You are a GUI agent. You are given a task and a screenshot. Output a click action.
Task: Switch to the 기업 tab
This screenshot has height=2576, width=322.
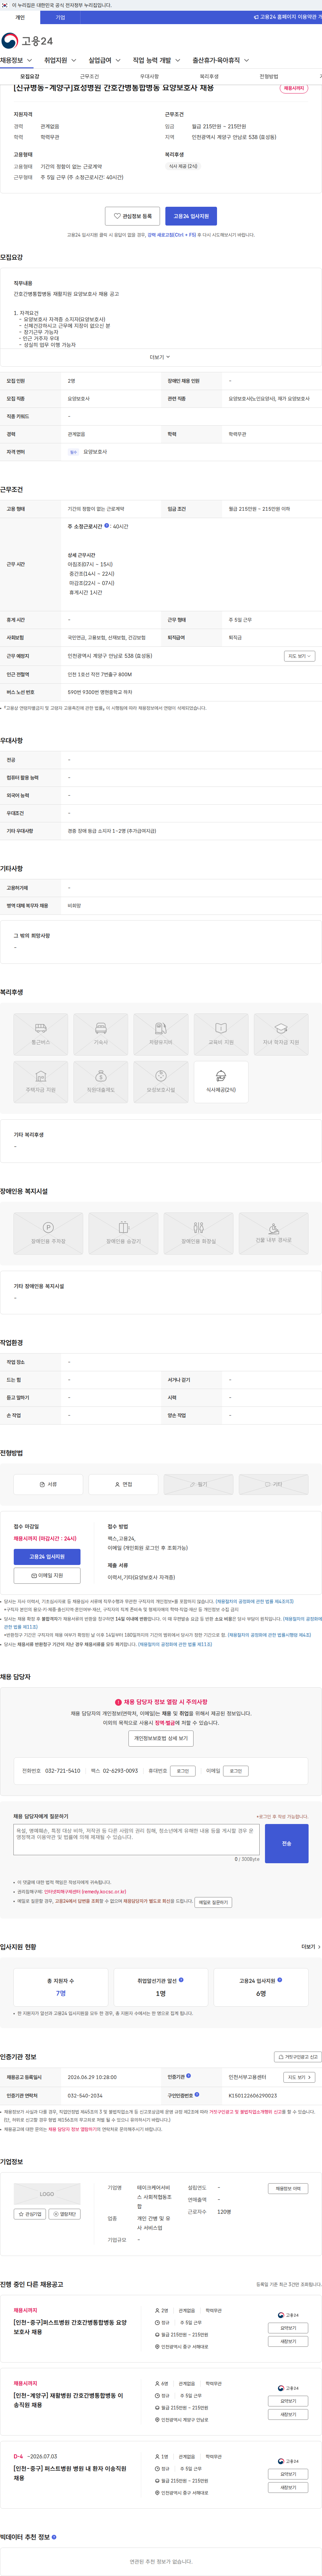[x=60, y=17]
